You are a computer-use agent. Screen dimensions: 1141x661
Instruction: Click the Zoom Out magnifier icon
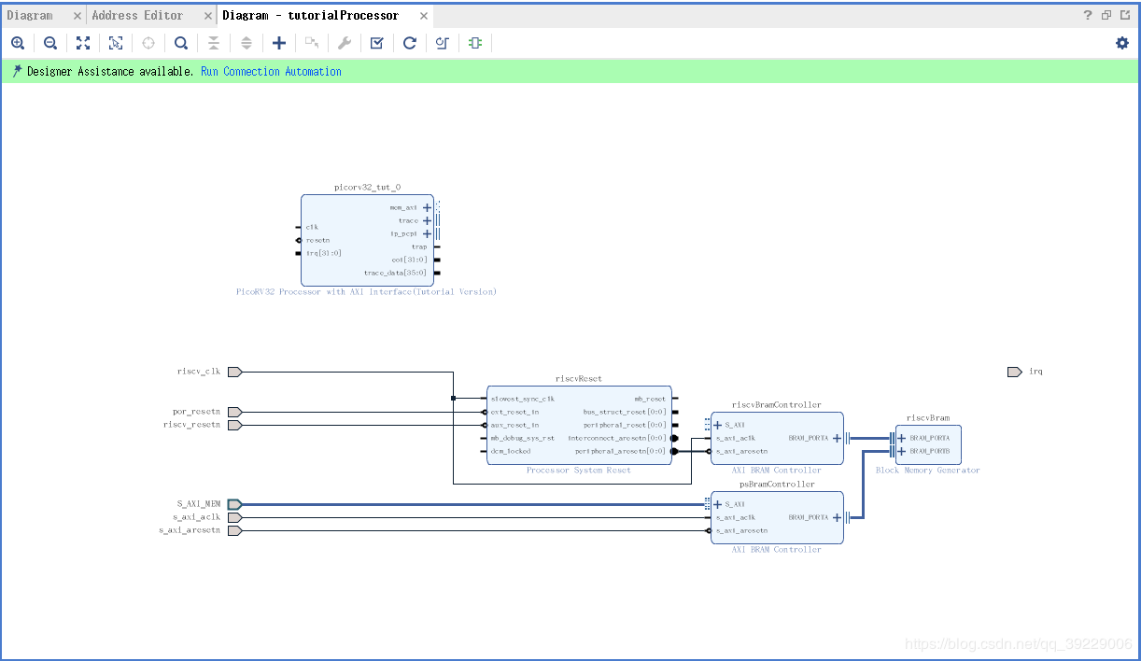50,43
